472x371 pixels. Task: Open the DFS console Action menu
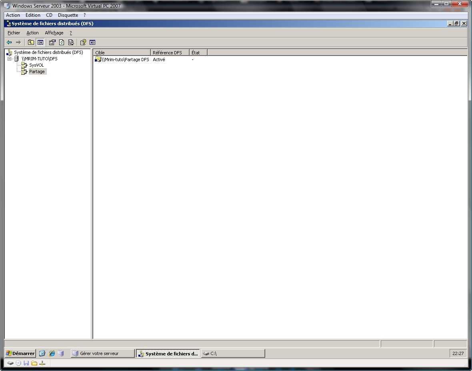tap(32, 33)
